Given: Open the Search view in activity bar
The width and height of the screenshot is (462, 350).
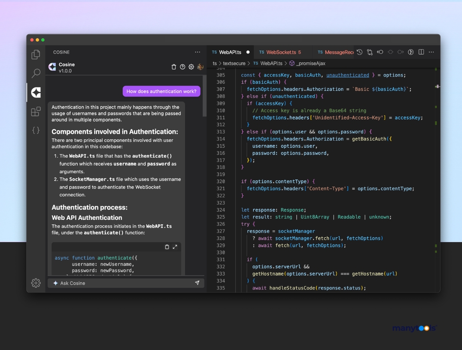Looking at the screenshot, I should (x=36, y=73).
